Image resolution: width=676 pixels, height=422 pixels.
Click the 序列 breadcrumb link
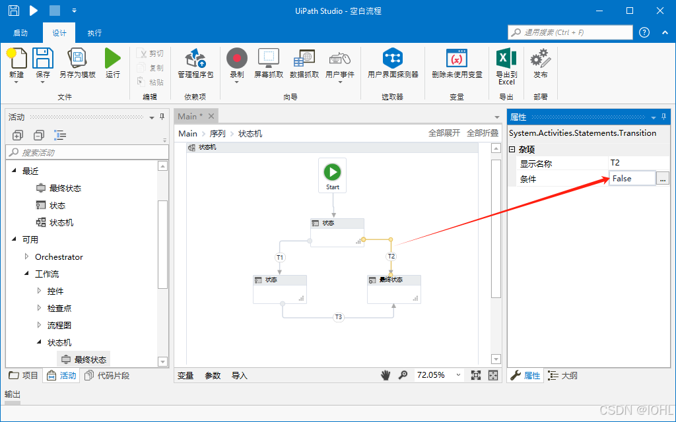pos(218,133)
